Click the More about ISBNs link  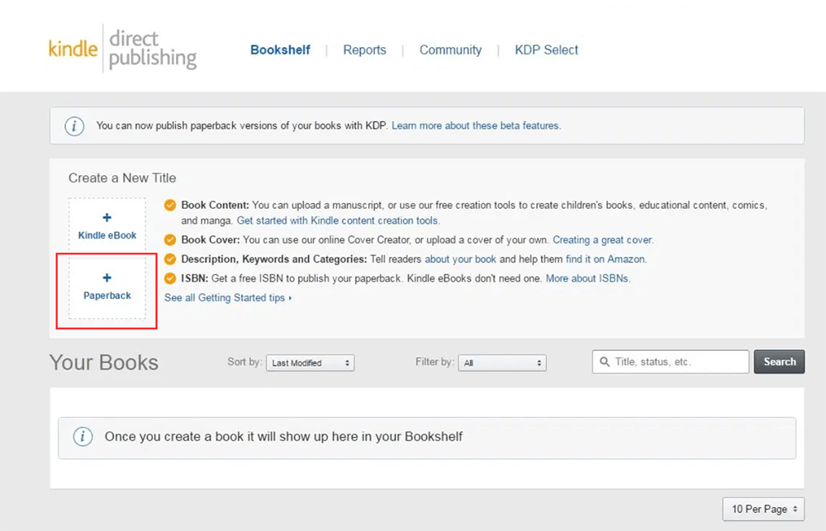(587, 278)
